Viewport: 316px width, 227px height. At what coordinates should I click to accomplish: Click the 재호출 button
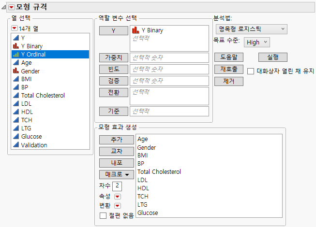click(229, 70)
